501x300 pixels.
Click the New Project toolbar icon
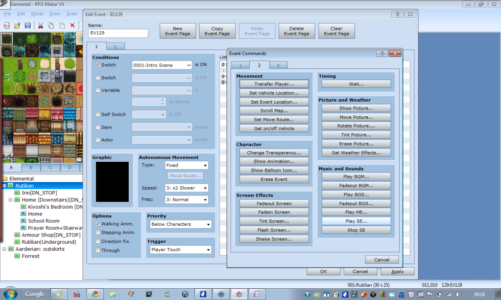click(7, 25)
